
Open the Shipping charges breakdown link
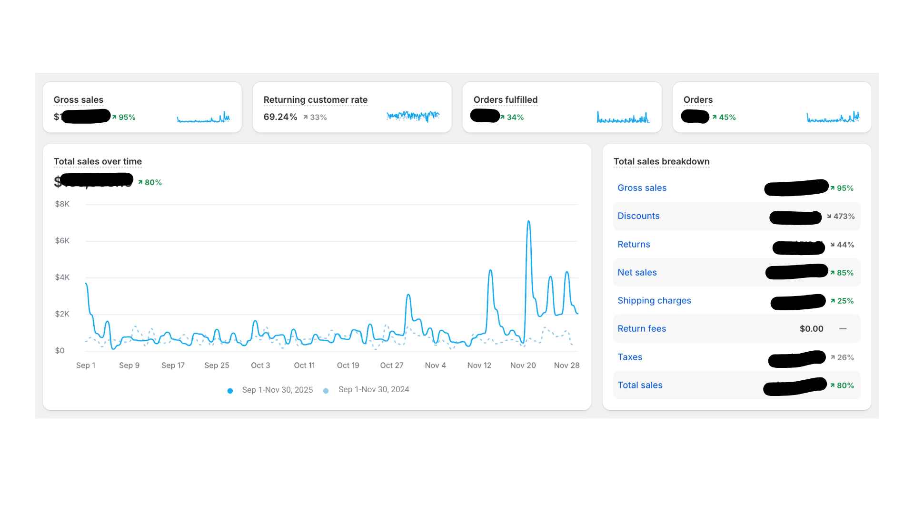click(x=654, y=301)
